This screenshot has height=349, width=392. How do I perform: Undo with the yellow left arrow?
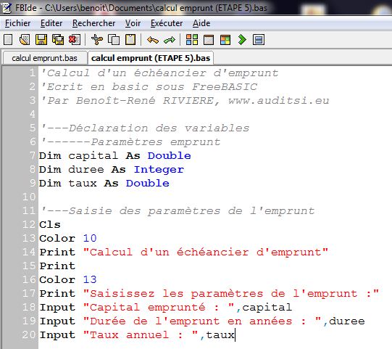click(x=153, y=40)
